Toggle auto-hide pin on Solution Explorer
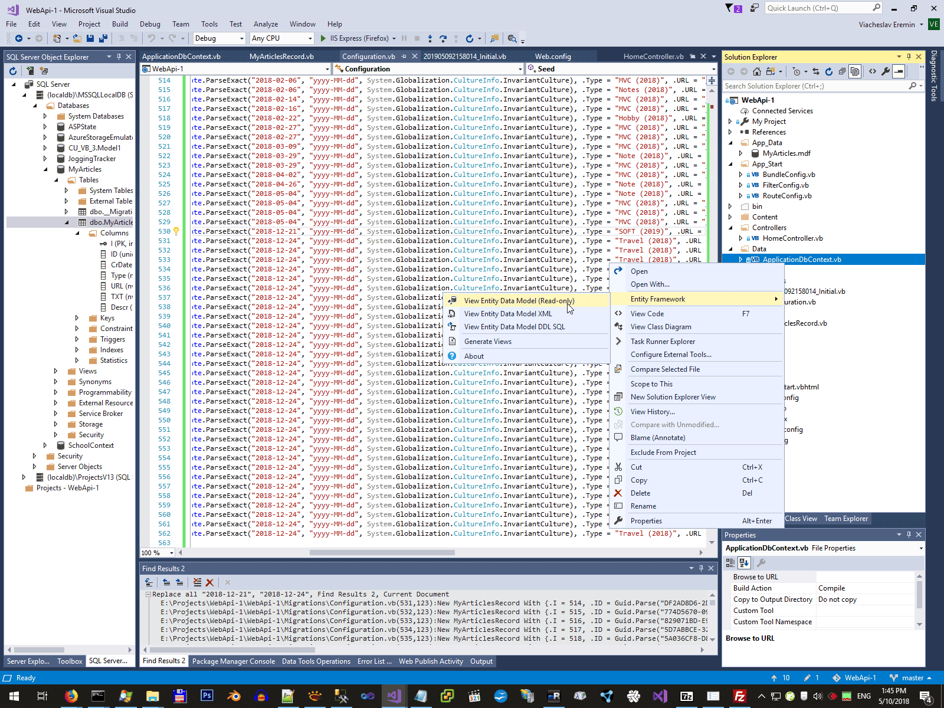This screenshot has width=944, height=708. point(909,57)
